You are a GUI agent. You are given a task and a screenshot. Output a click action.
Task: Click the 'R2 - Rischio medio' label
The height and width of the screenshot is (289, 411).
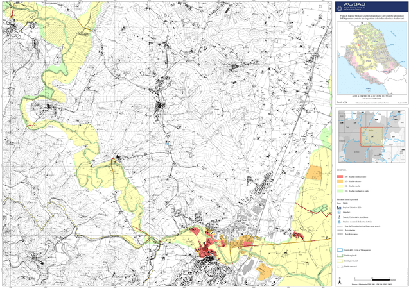[353, 186]
